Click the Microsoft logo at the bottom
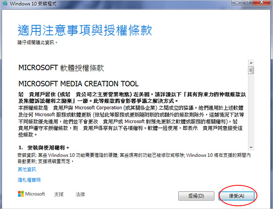The width and height of the screenshot is (273, 209). tap(31, 194)
